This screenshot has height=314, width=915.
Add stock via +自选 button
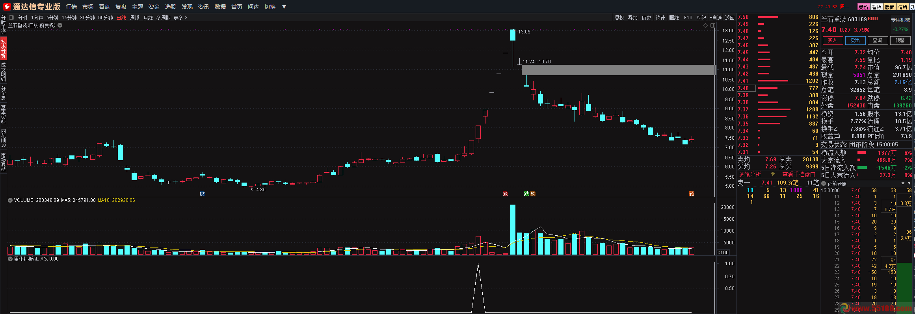tap(716, 18)
